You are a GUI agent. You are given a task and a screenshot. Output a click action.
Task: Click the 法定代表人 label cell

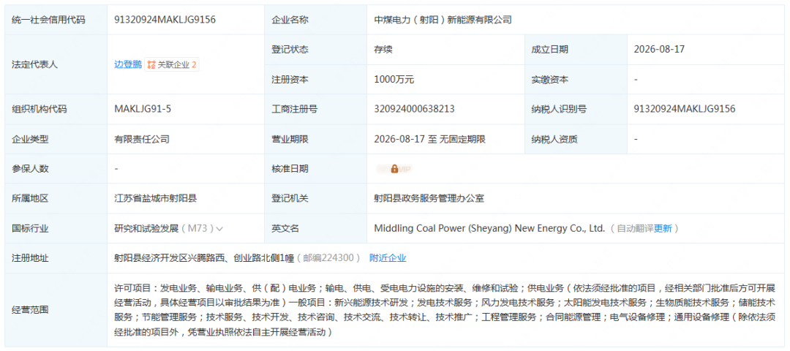tap(56, 64)
